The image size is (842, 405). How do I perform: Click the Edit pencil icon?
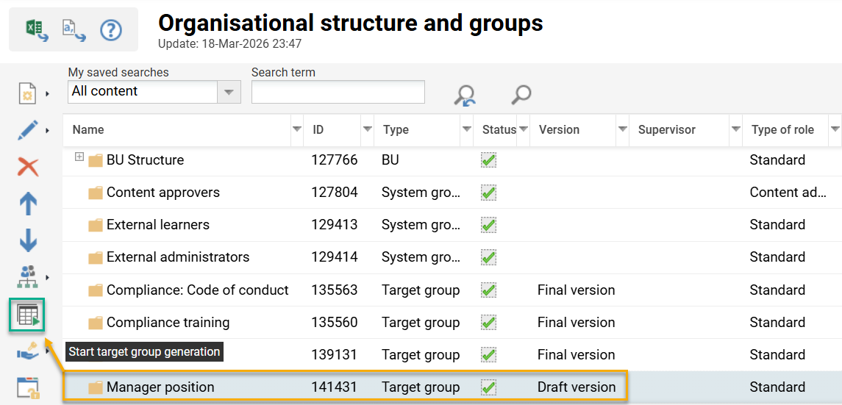28,130
